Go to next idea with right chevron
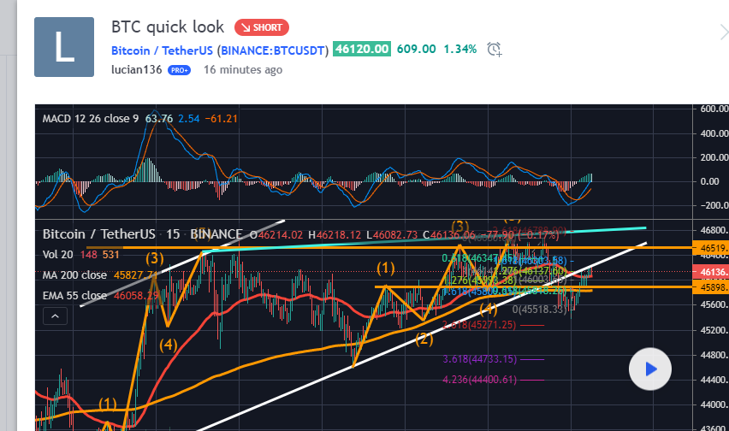729x431 pixels. pos(723,32)
